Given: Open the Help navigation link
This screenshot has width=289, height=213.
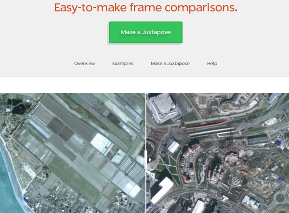Looking at the screenshot, I should tap(212, 64).
